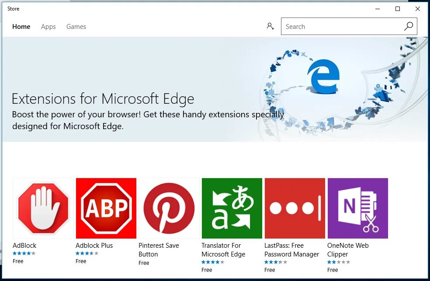Screen dimensions: 430x281
Task: Click the 'Boost the power of your browser' description
Action: click(148, 120)
